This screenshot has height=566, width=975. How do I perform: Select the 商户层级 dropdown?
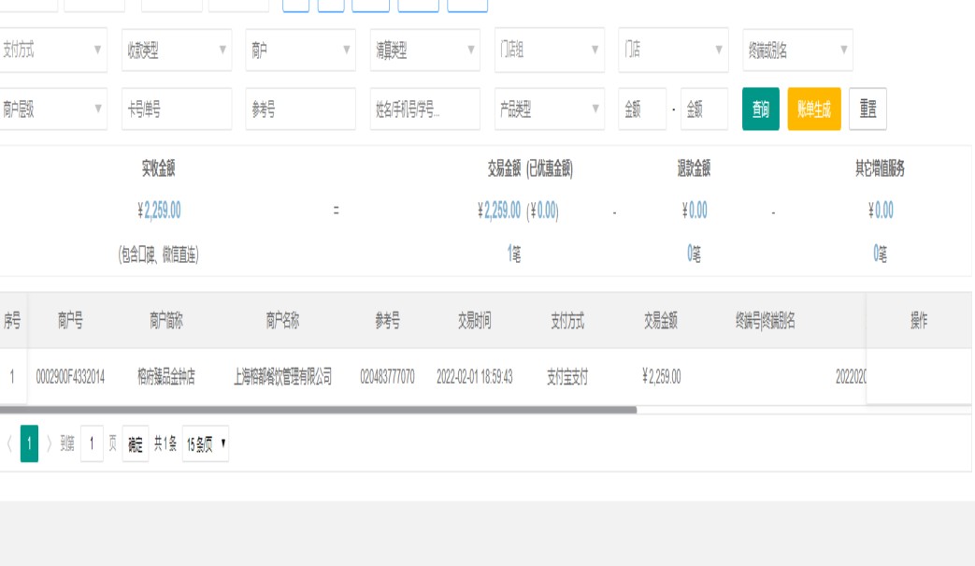(52, 109)
